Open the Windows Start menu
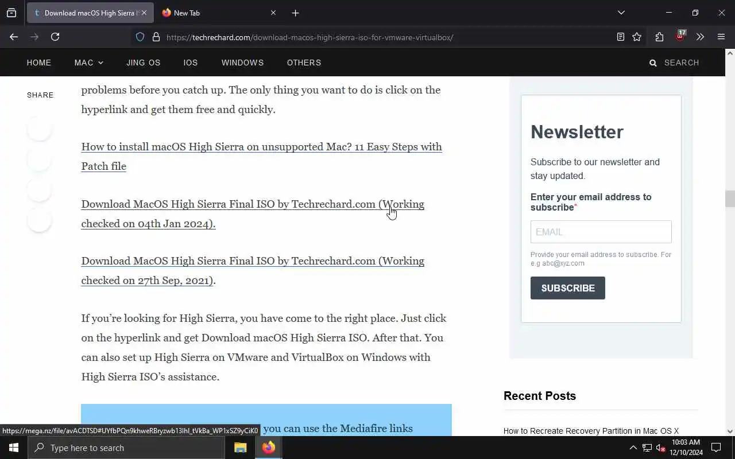The width and height of the screenshot is (735, 459). (x=14, y=448)
